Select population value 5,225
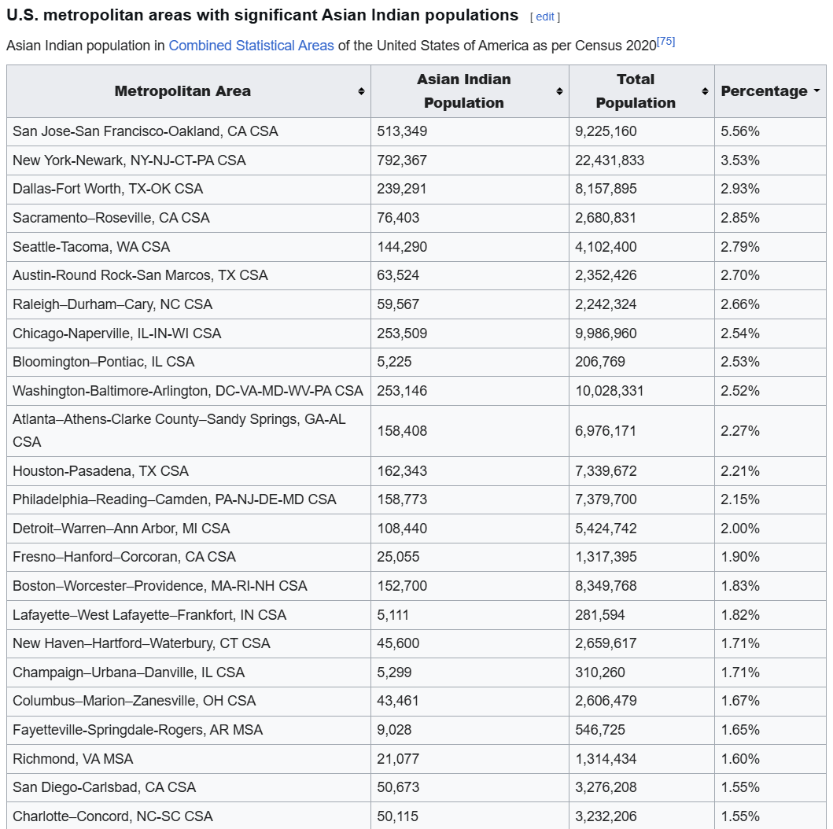Image resolution: width=833 pixels, height=829 pixels. pos(394,362)
